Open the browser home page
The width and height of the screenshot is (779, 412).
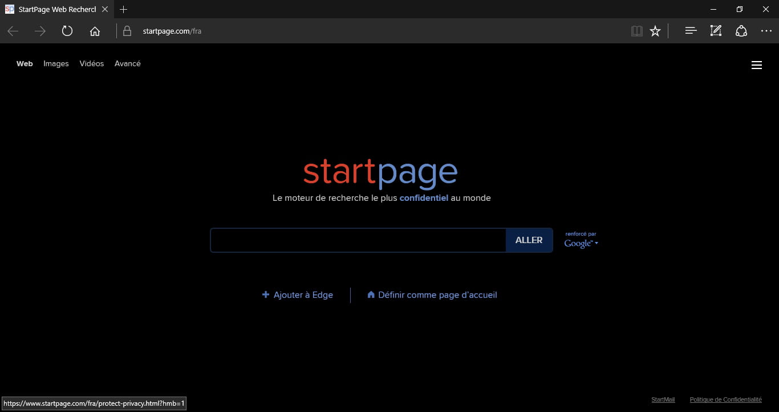(95, 31)
